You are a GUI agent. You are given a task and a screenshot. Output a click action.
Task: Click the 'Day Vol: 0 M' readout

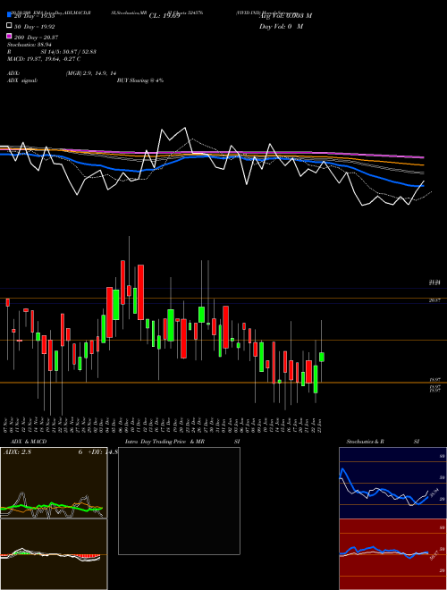281,26
